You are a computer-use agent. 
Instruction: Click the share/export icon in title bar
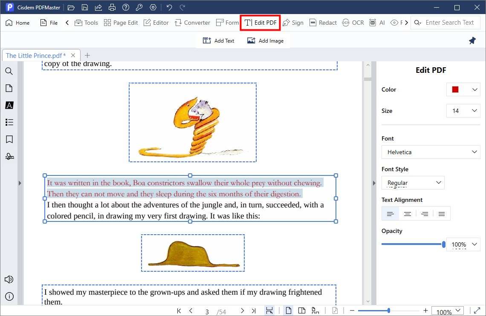click(x=98, y=7)
